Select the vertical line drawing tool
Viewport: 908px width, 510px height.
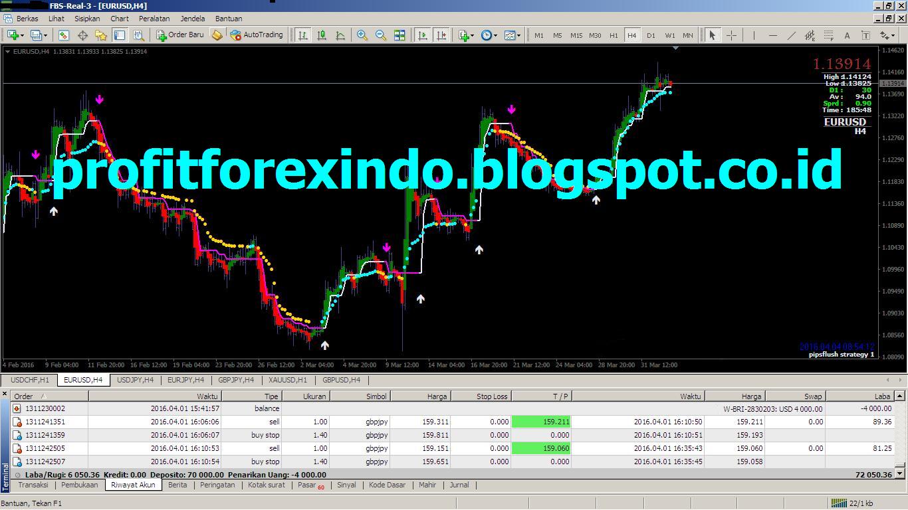click(x=754, y=35)
